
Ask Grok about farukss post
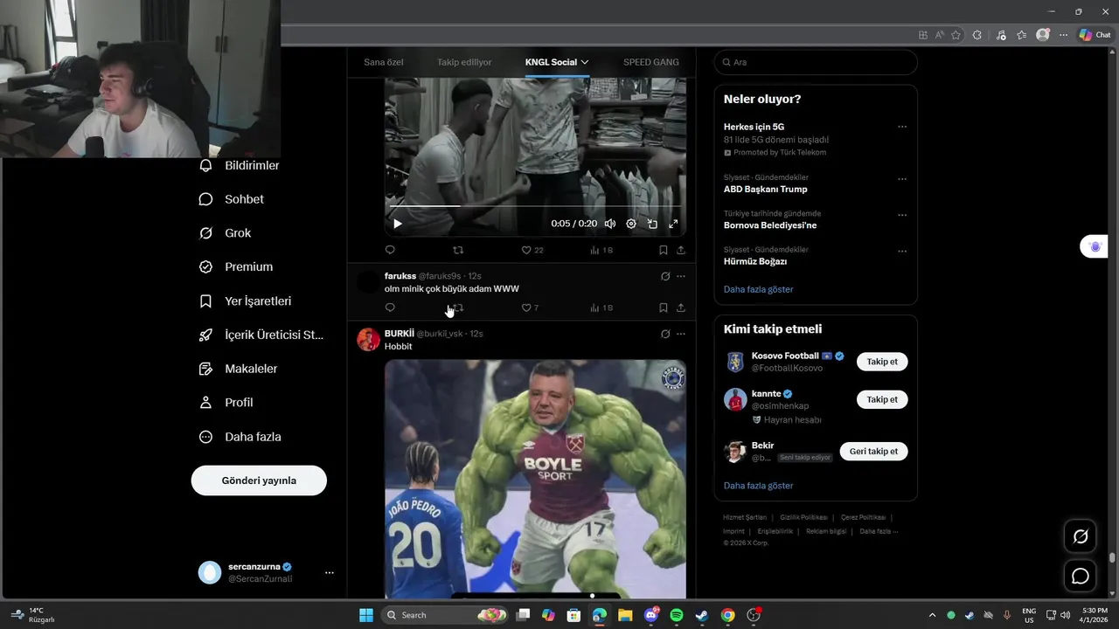[665, 276]
